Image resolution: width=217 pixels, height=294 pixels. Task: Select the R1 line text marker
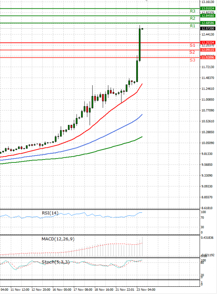[192, 26]
